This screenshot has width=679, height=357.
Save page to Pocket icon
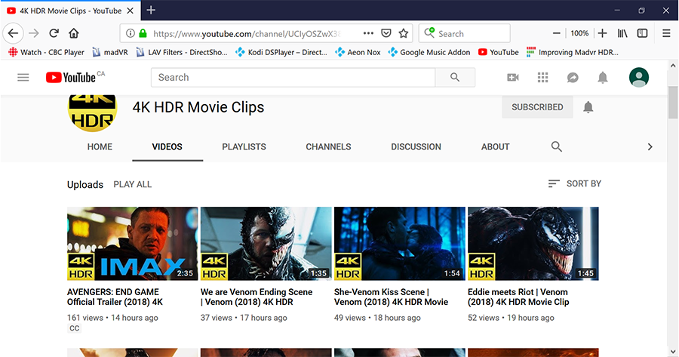386,33
